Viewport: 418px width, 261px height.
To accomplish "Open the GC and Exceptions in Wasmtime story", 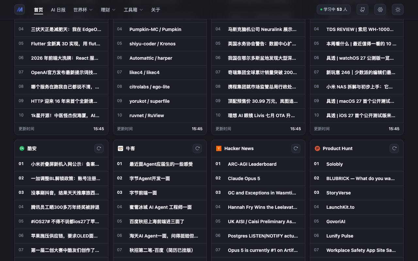I will (258, 193).
